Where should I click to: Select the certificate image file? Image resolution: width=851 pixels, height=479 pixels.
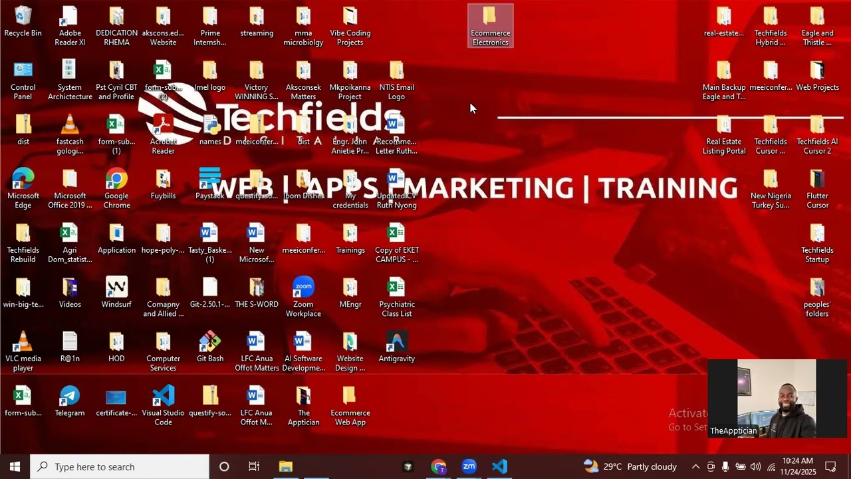116,401
